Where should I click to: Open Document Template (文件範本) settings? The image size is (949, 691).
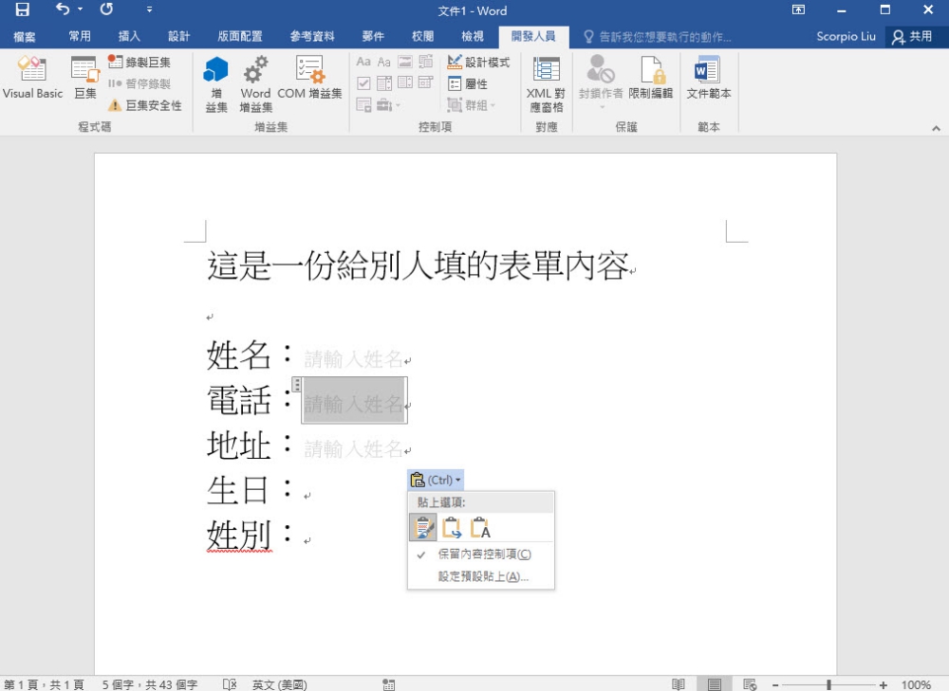pyautogui.click(x=708, y=77)
